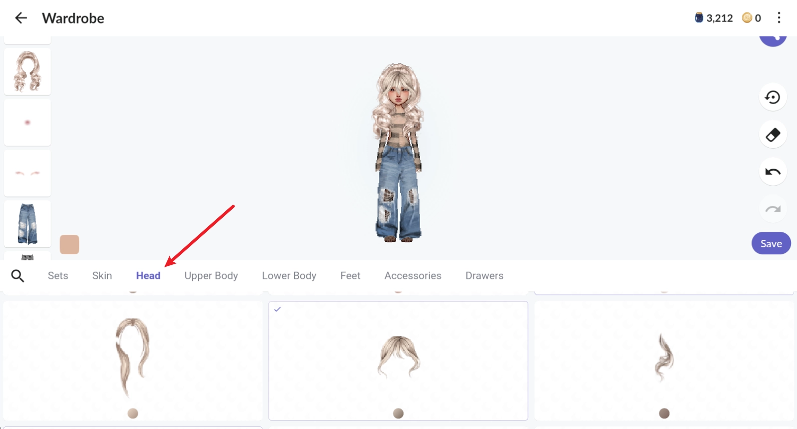The height and width of the screenshot is (429, 797).
Task: Open the Drawers tab
Action: click(x=484, y=276)
